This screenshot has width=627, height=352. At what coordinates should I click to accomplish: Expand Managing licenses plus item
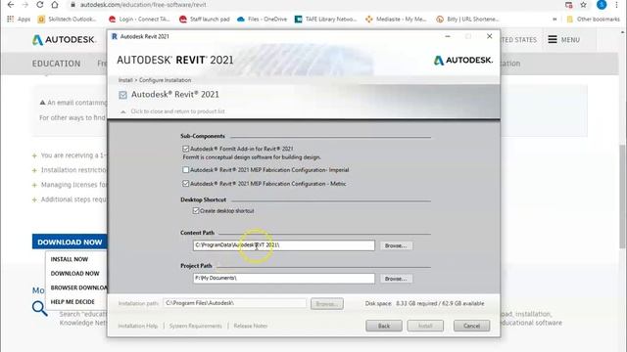34,185
